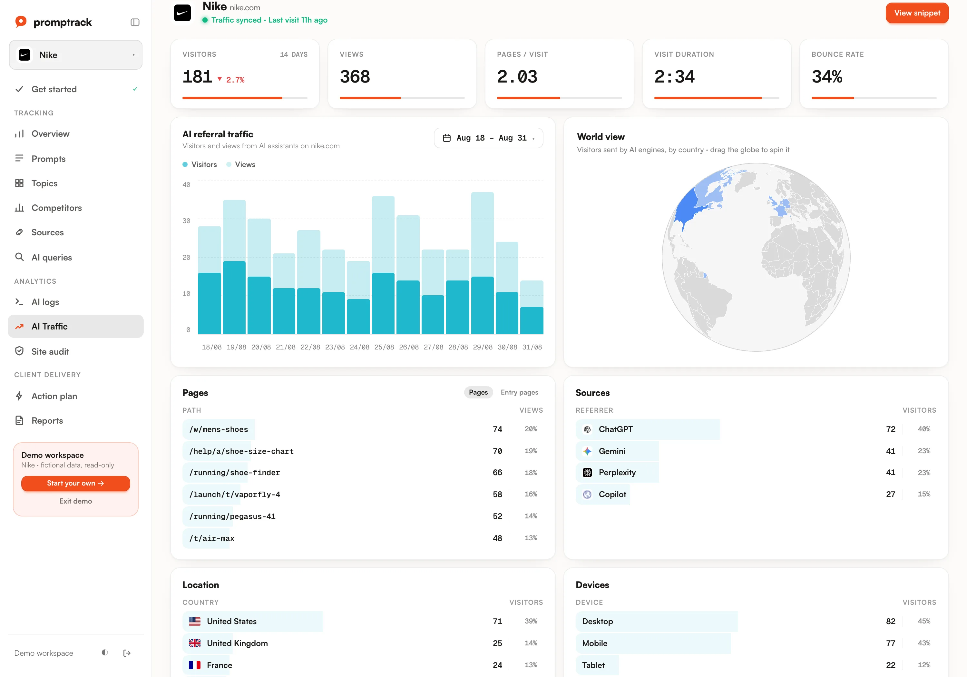Click the Action plan lightning icon

click(19, 396)
